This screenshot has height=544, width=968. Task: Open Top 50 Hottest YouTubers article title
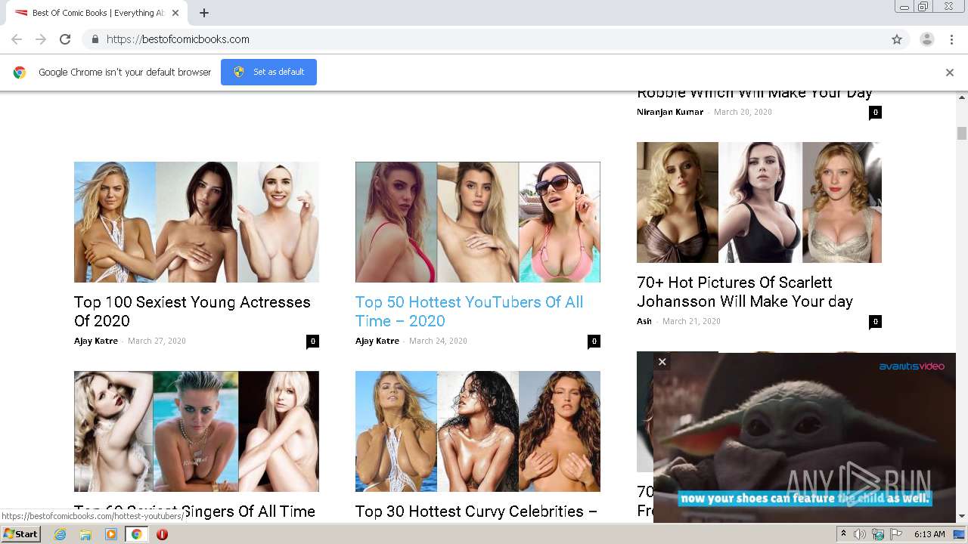coord(469,311)
